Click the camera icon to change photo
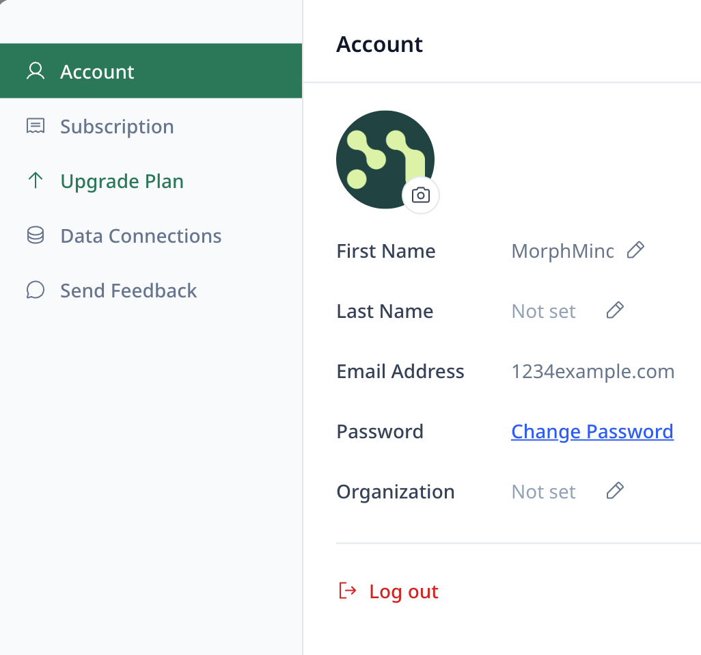 [421, 196]
